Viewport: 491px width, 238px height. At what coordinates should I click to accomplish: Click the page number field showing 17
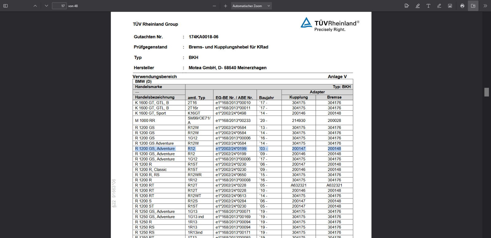pyautogui.click(x=59, y=6)
